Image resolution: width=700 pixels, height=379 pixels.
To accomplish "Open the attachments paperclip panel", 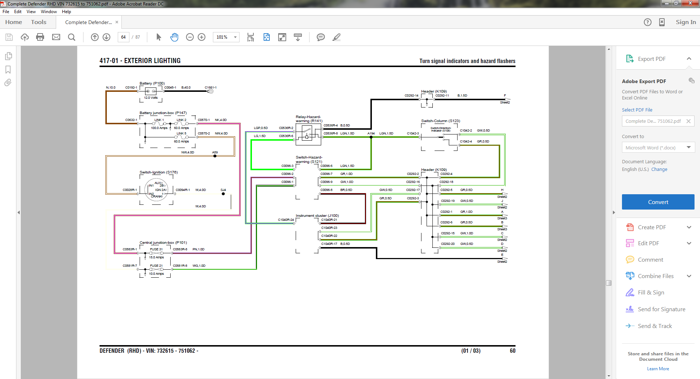I will [x=8, y=83].
